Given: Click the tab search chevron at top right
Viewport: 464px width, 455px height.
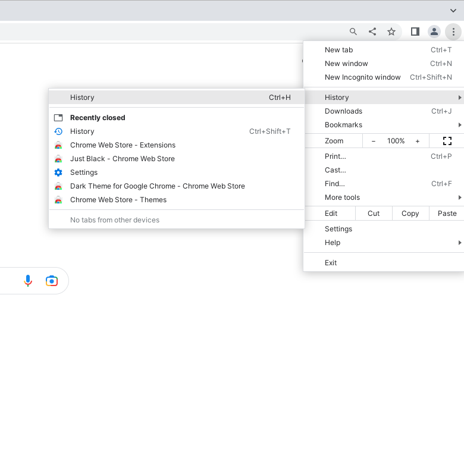Looking at the screenshot, I should [x=453, y=11].
